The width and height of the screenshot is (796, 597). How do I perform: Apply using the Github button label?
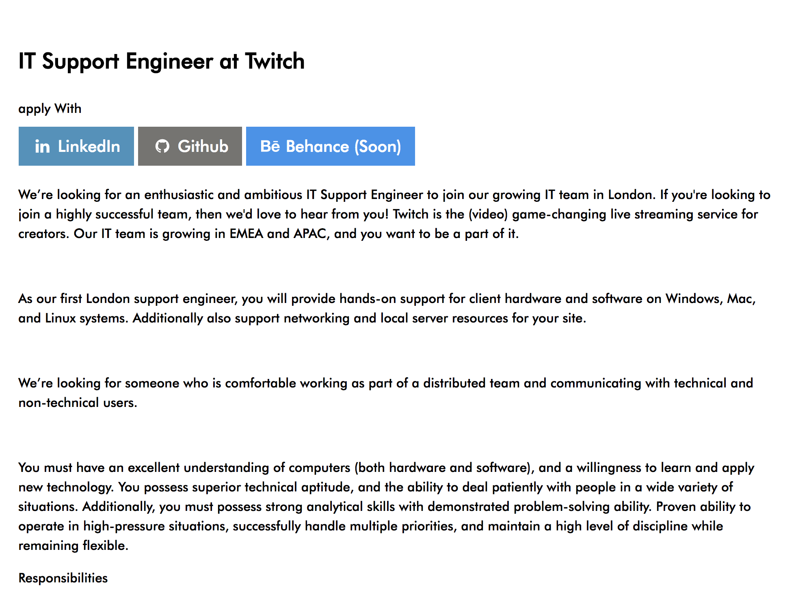point(203,146)
